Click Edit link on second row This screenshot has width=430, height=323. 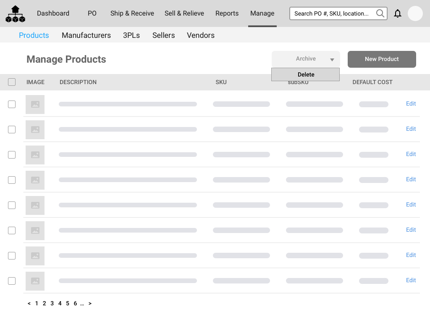tap(411, 129)
